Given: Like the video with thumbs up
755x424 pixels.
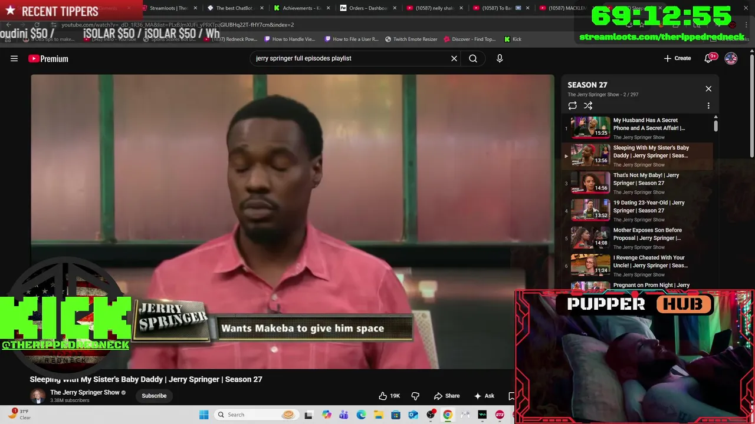Looking at the screenshot, I should (389, 396).
